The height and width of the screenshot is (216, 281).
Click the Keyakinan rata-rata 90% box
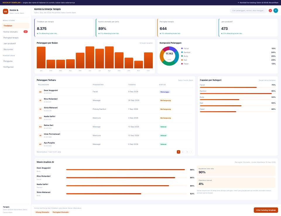coord(236,171)
